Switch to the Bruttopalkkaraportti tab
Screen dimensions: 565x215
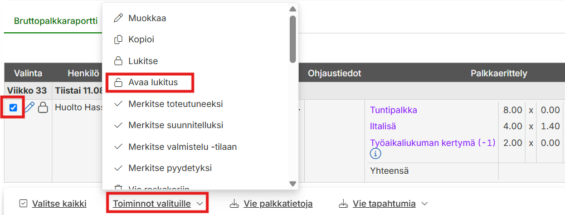point(56,21)
